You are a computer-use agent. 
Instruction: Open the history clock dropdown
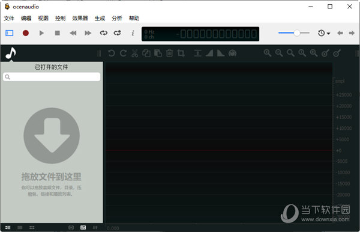[324, 33]
